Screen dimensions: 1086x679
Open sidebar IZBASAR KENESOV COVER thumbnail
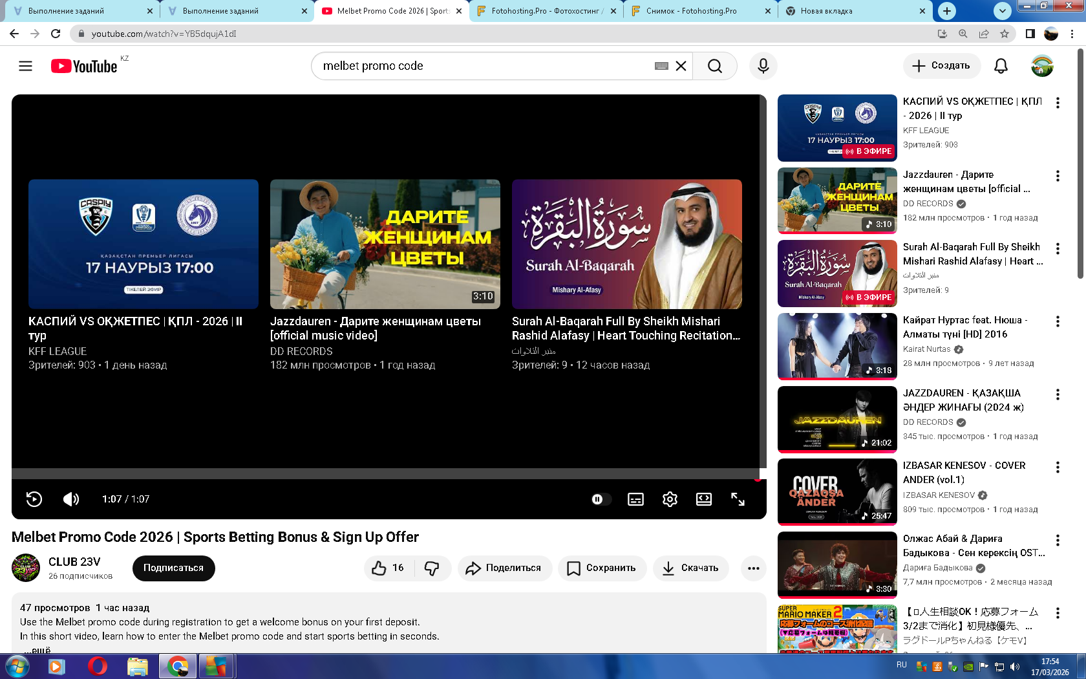pos(837,492)
